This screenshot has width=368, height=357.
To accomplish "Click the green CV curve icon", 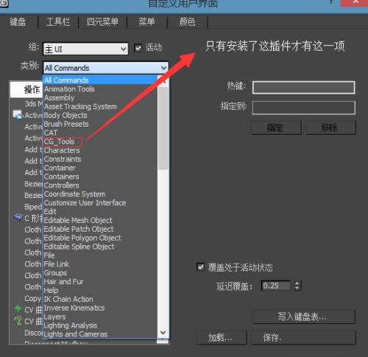I will [18, 308].
